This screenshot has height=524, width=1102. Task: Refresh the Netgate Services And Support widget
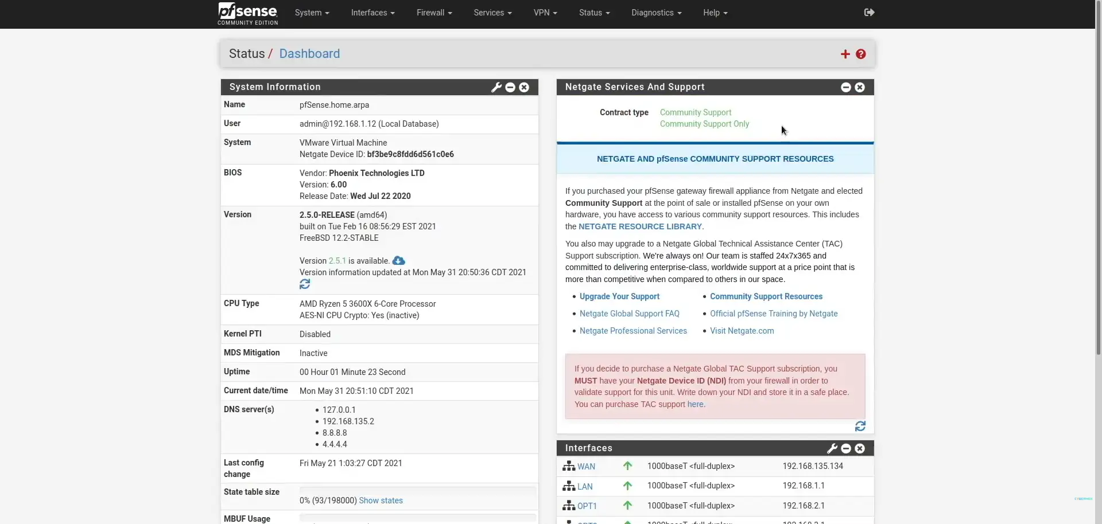(860, 427)
